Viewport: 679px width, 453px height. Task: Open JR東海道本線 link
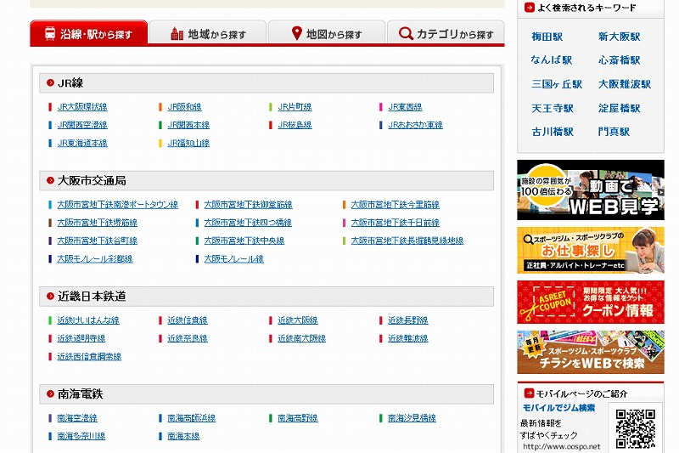[x=82, y=143]
